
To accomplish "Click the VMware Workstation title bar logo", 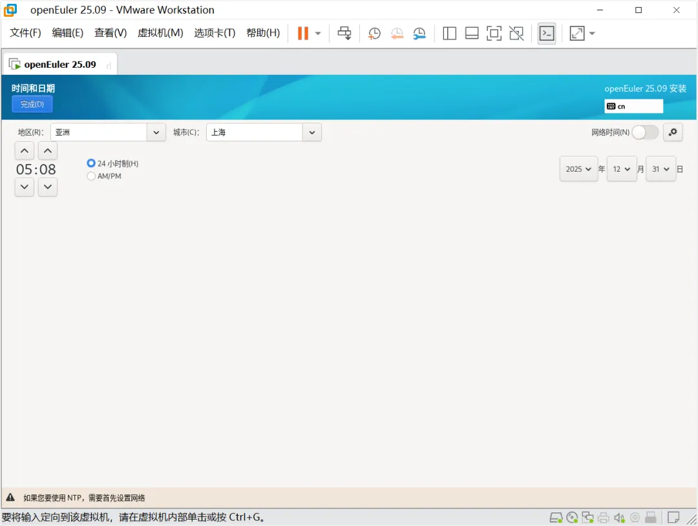I will point(10,10).
